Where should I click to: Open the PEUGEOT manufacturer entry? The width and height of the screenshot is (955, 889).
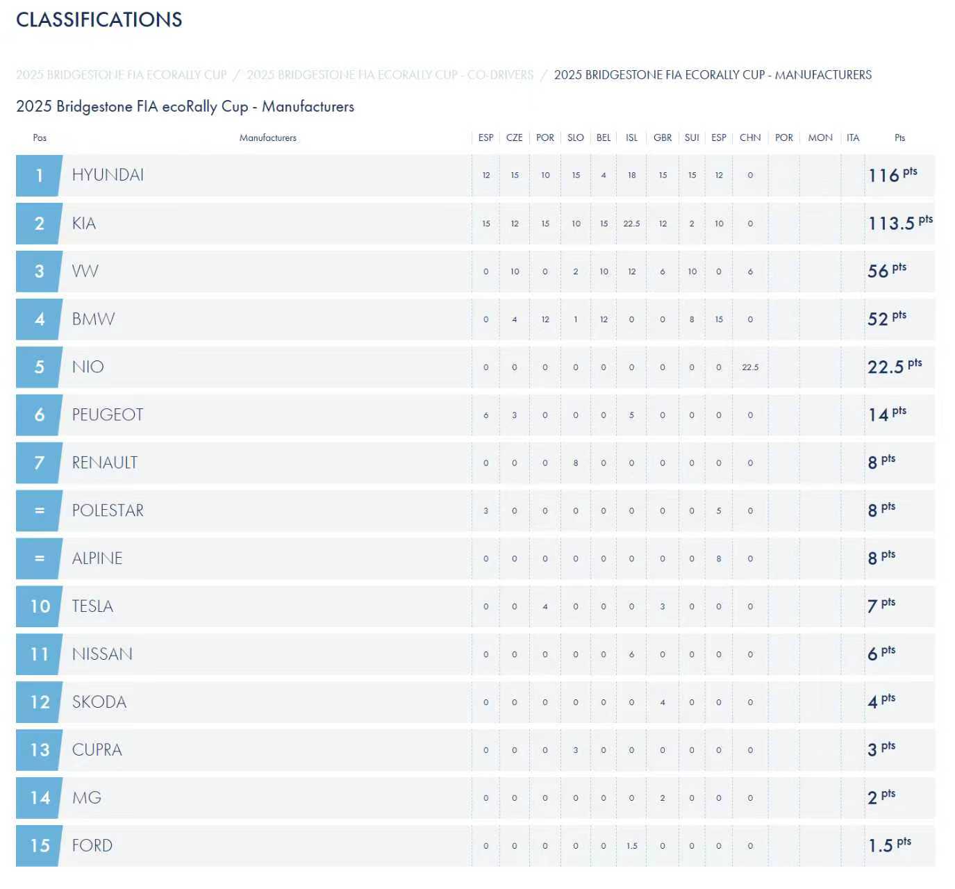coord(108,415)
